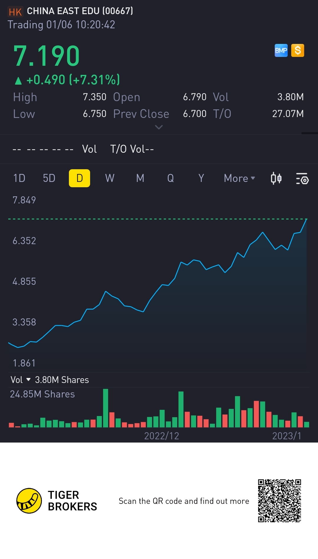
Task: Select the weekly W chart tab
Action: click(x=110, y=178)
